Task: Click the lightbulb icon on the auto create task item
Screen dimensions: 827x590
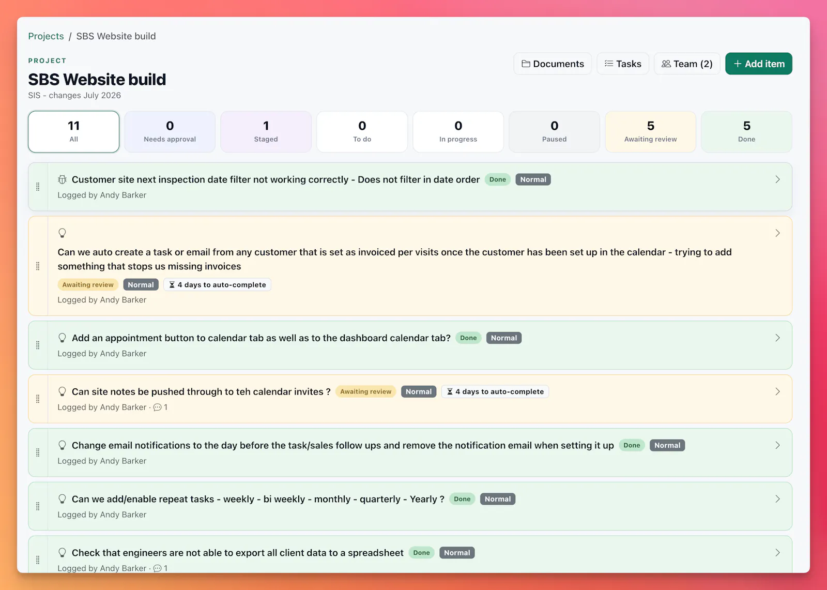Action: tap(62, 233)
